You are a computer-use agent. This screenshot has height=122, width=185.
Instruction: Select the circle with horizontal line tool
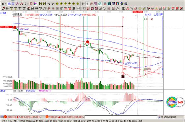coord(32,8)
